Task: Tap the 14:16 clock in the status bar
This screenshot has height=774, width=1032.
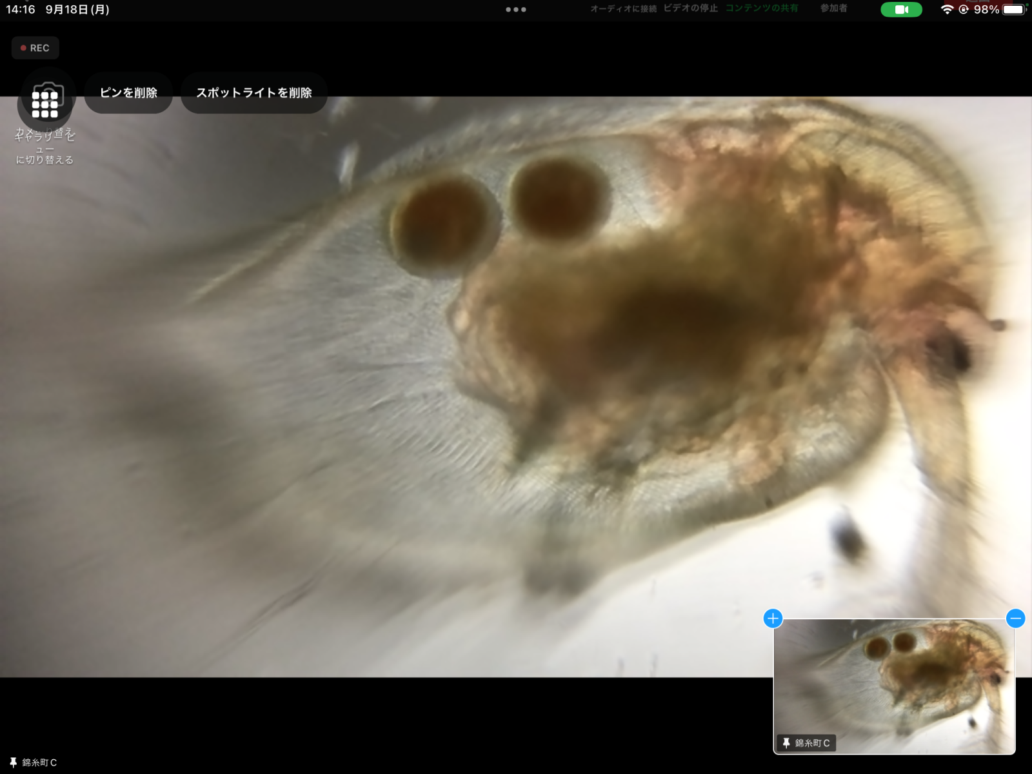Action: 21,10
